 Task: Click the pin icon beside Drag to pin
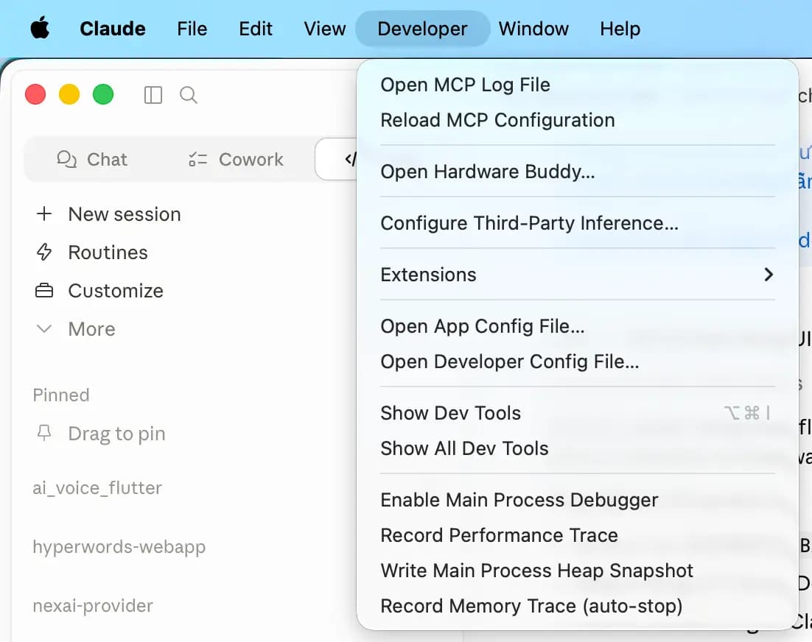pyautogui.click(x=44, y=432)
